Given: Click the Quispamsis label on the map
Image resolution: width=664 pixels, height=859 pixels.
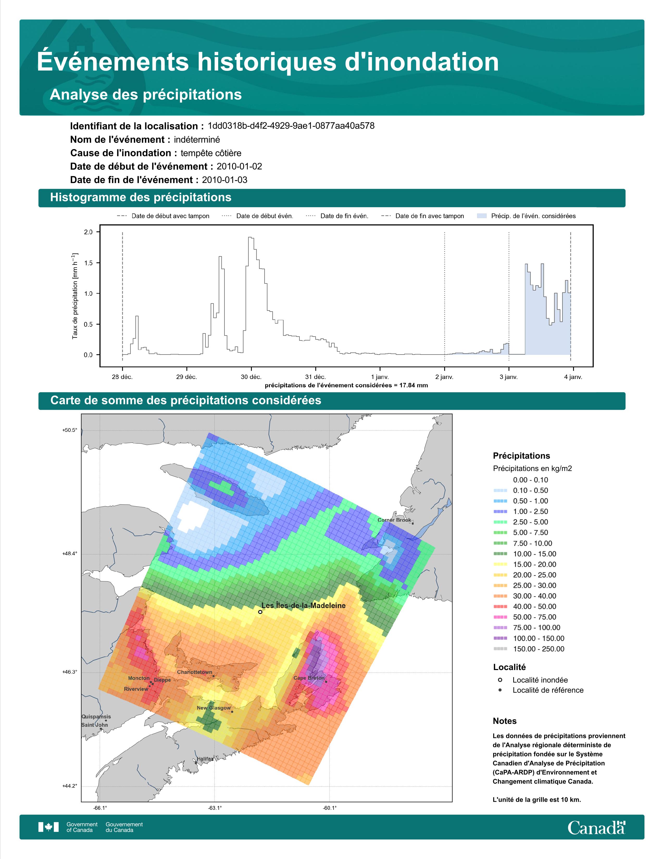Looking at the screenshot, I should pyautogui.click(x=96, y=717).
